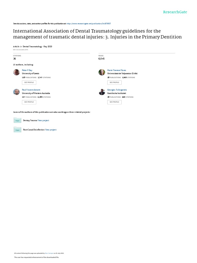
Task: Click Peter F Day's profile photo
Action: pyautogui.click(x=16, y=72)
